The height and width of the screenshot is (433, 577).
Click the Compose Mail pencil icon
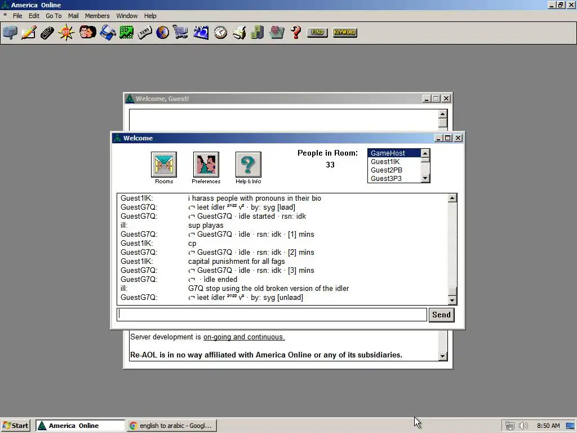pyautogui.click(x=29, y=32)
